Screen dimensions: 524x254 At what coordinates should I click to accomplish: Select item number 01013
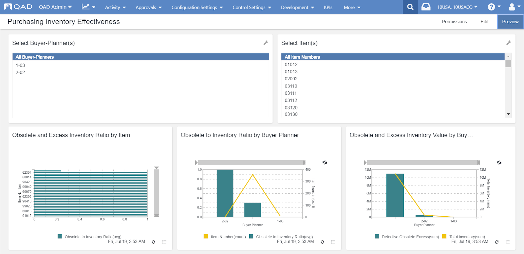(x=393, y=71)
